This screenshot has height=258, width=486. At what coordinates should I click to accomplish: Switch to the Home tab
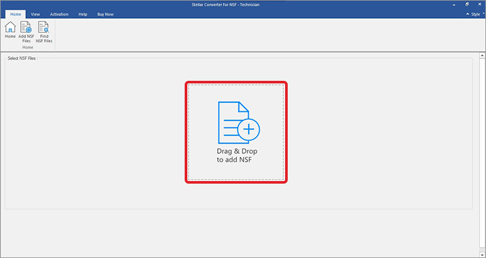16,14
